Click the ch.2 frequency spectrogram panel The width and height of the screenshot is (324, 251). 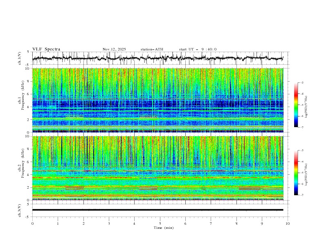pos(157,168)
